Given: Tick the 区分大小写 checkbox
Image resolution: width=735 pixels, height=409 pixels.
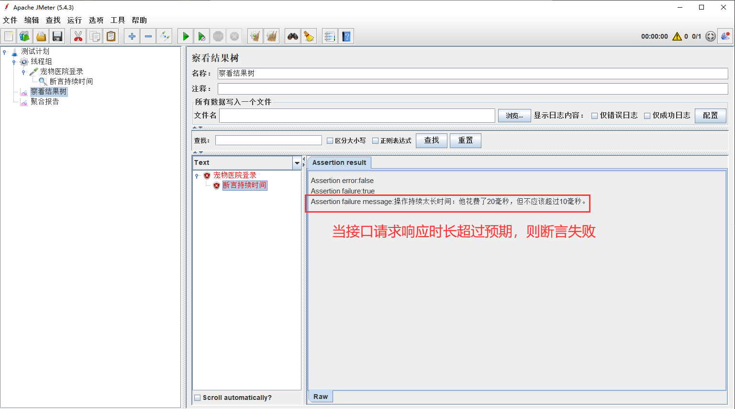Looking at the screenshot, I should click(330, 141).
